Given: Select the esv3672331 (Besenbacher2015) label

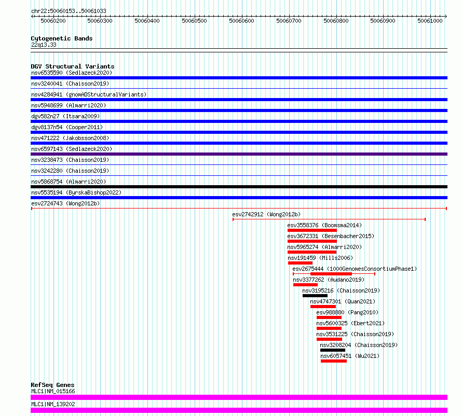Looking at the screenshot, I should point(331,236).
